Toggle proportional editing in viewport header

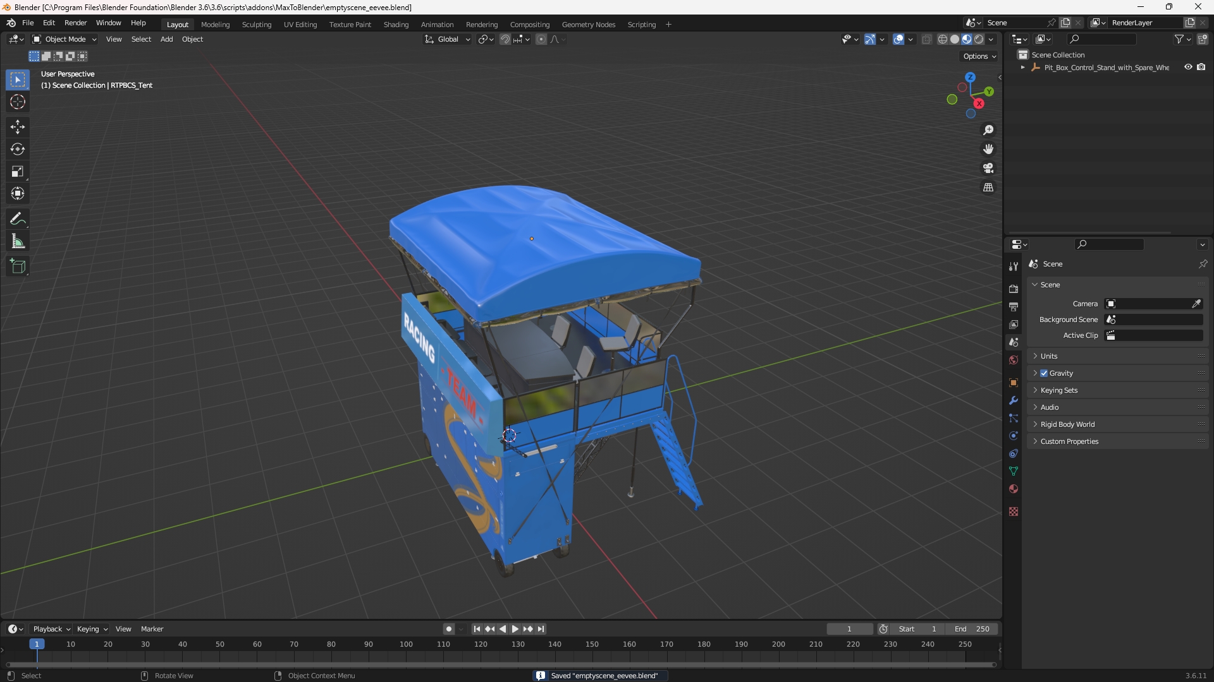pyautogui.click(x=541, y=39)
